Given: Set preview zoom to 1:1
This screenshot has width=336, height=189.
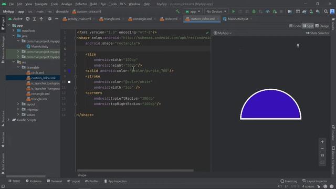Looking at the screenshot, I should click(x=322, y=155).
